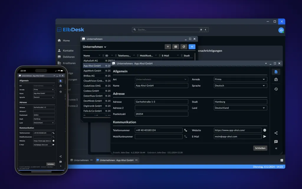Open Debitoren in the left navigation

[x=66, y=57]
